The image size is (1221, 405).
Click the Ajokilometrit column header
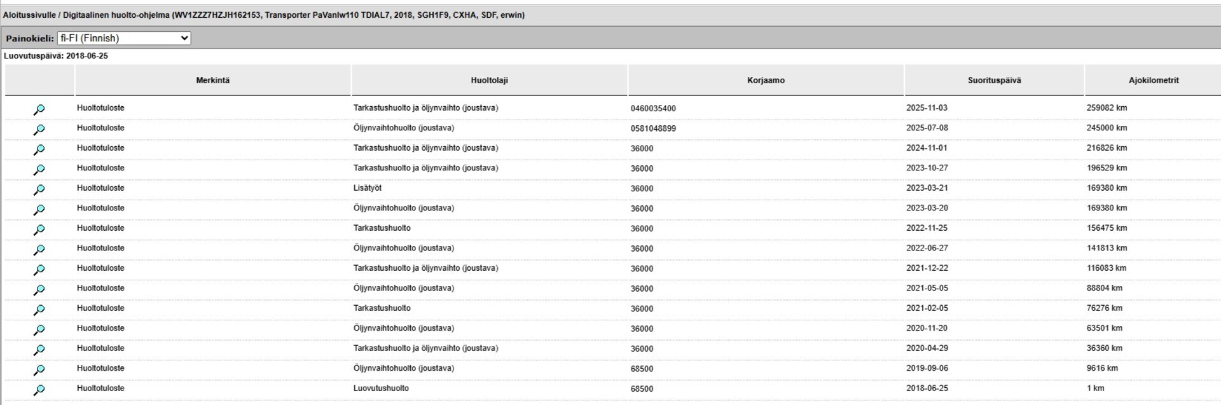[1153, 81]
